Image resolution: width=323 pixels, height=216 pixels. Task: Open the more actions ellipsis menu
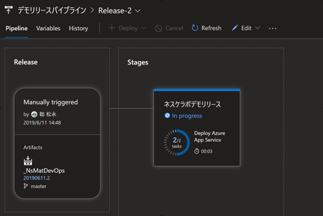(x=272, y=29)
